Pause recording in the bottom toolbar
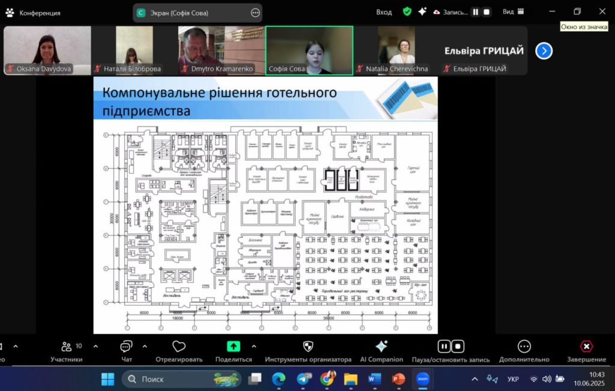Screen dimensions: 615x391 [x=444, y=347]
